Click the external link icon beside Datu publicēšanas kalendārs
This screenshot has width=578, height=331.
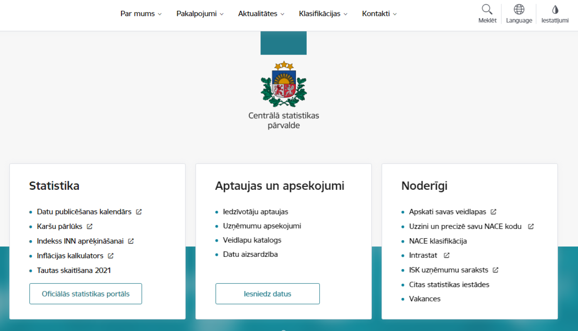tap(139, 211)
